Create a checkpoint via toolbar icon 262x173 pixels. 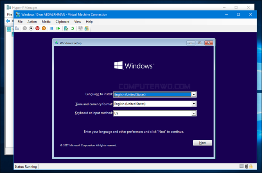[66, 28]
